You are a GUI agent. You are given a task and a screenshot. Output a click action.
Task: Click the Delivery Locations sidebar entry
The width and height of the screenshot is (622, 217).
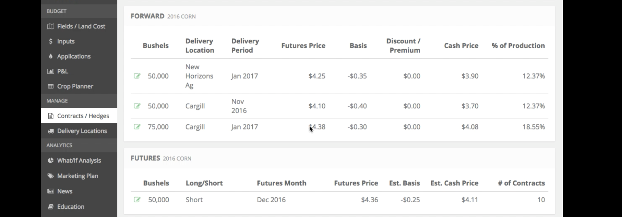tap(82, 131)
